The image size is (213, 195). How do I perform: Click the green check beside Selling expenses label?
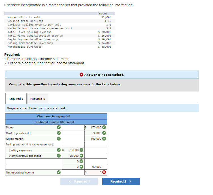pyautogui.click(x=59, y=150)
